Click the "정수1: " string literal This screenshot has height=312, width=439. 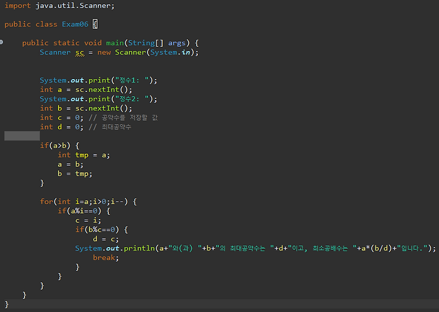[132, 80]
